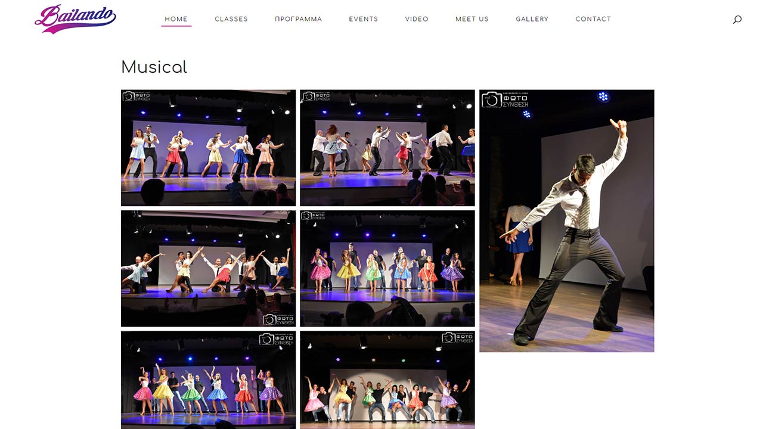Enlarge the second-row photo of polka dot dresses

click(x=387, y=268)
